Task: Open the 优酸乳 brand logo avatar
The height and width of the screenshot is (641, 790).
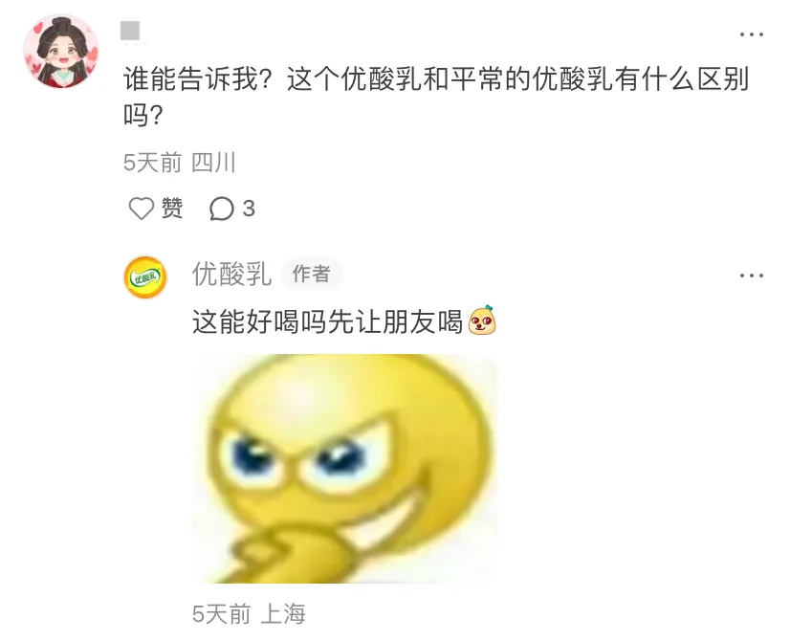Action: (145, 277)
